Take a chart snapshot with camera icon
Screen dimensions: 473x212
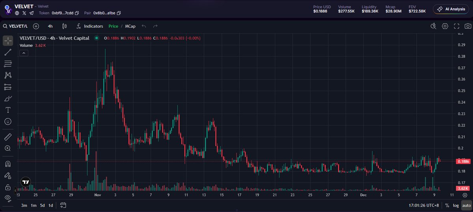[x=467, y=26]
